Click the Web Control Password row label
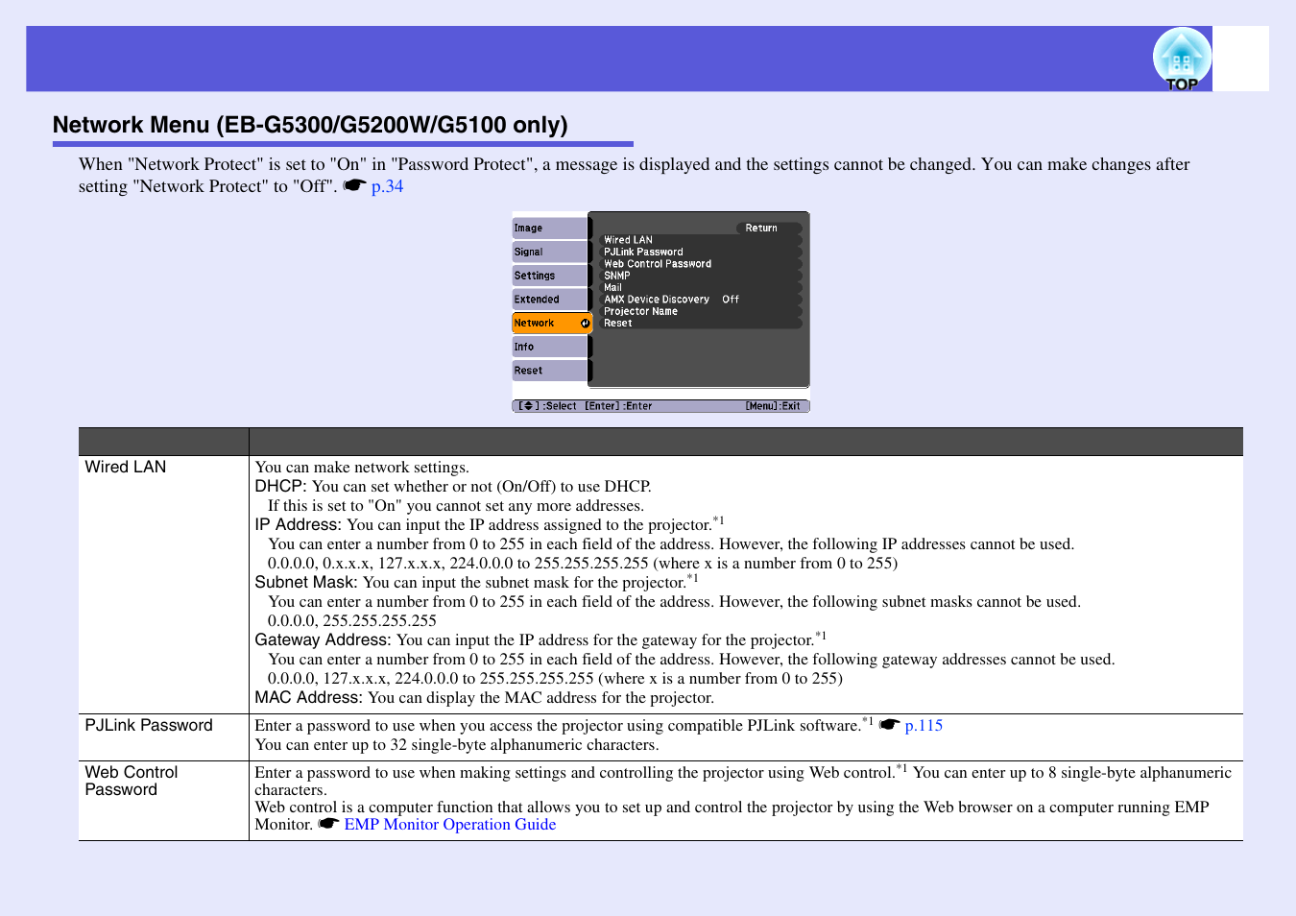This screenshot has height=916, width=1296. (132, 781)
